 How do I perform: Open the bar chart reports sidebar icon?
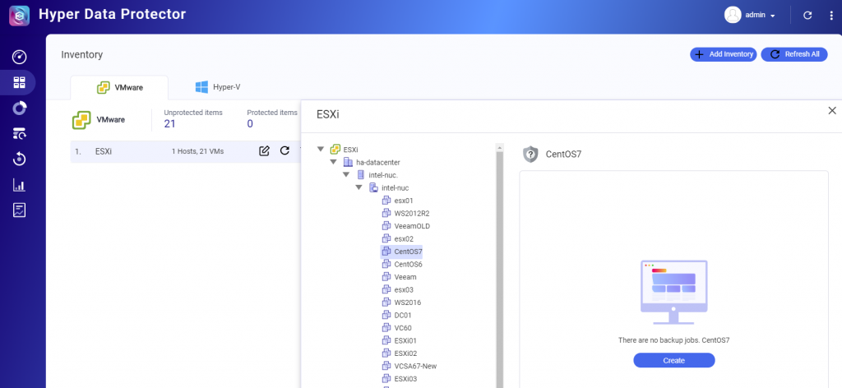(x=20, y=185)
